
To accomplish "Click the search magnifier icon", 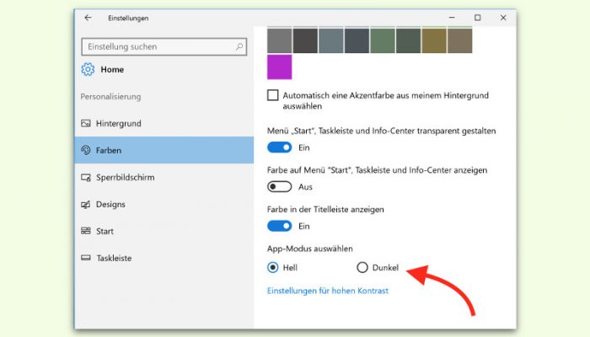I will (x=239, y=46).
